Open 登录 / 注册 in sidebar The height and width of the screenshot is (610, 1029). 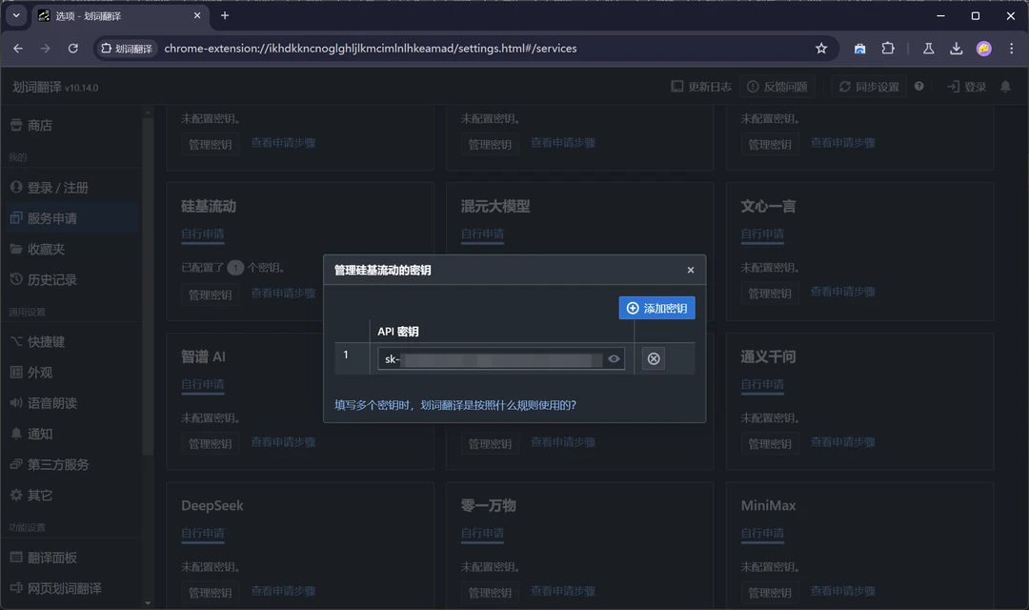[x=71, y=188]
